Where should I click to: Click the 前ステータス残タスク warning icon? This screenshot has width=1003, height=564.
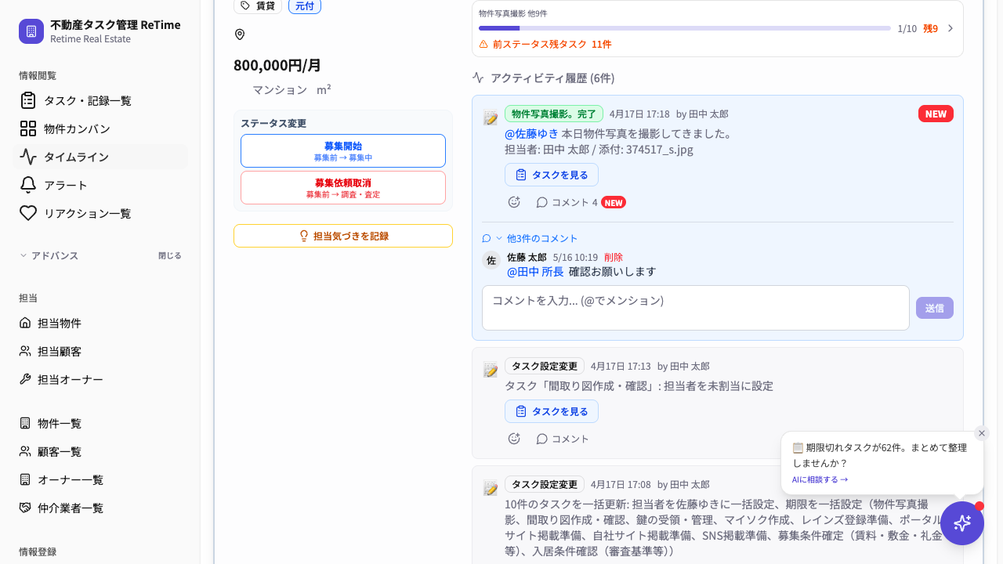[483, 45]
